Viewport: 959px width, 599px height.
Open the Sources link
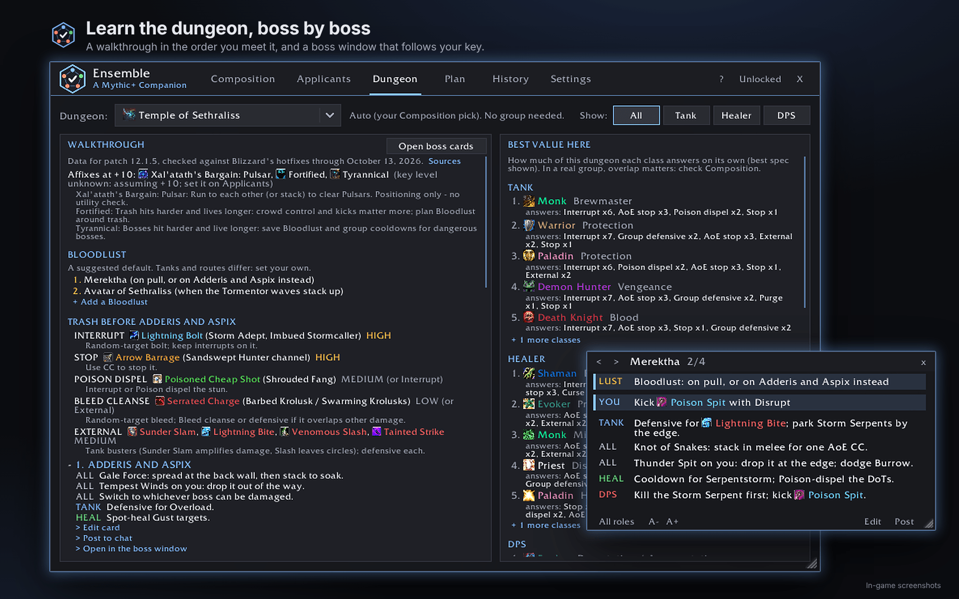[445, 161]
